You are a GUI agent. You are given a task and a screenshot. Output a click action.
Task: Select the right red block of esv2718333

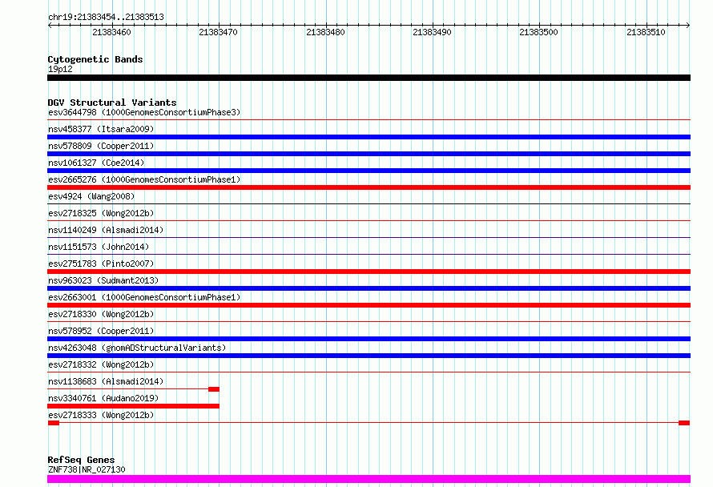[x=684, y=423]
